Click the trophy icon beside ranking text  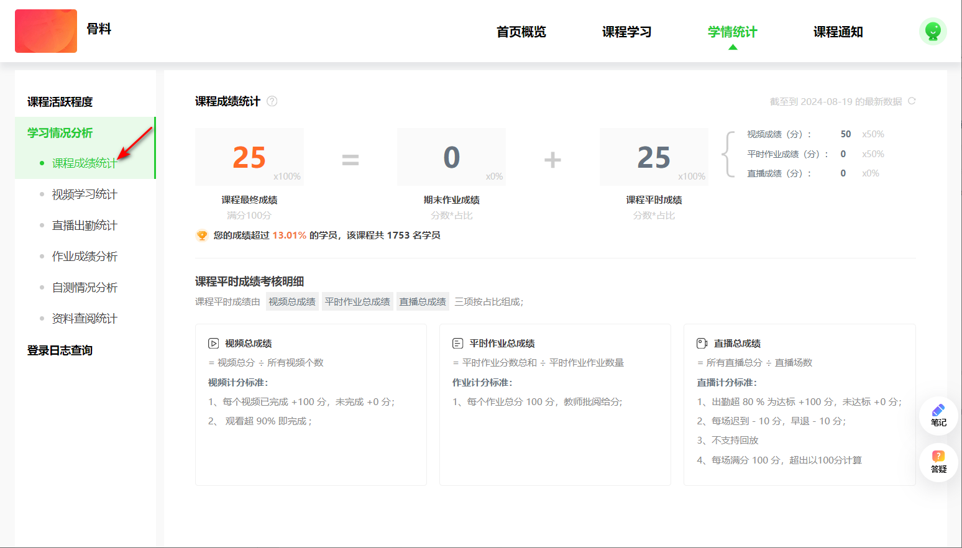[x=202, y=235]
